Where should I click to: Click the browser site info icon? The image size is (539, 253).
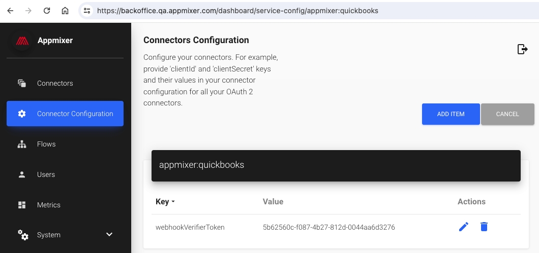click(x=87, y=10)
